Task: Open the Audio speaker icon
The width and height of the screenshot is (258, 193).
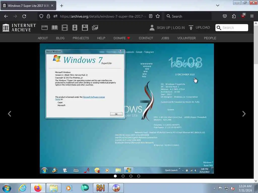Action: (75, 28)
